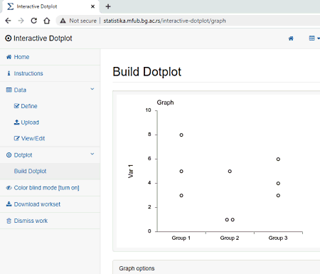Open a new browser tab
This screenshot has height=274, width=320.
pyautogui.click(x=108, y=6)
